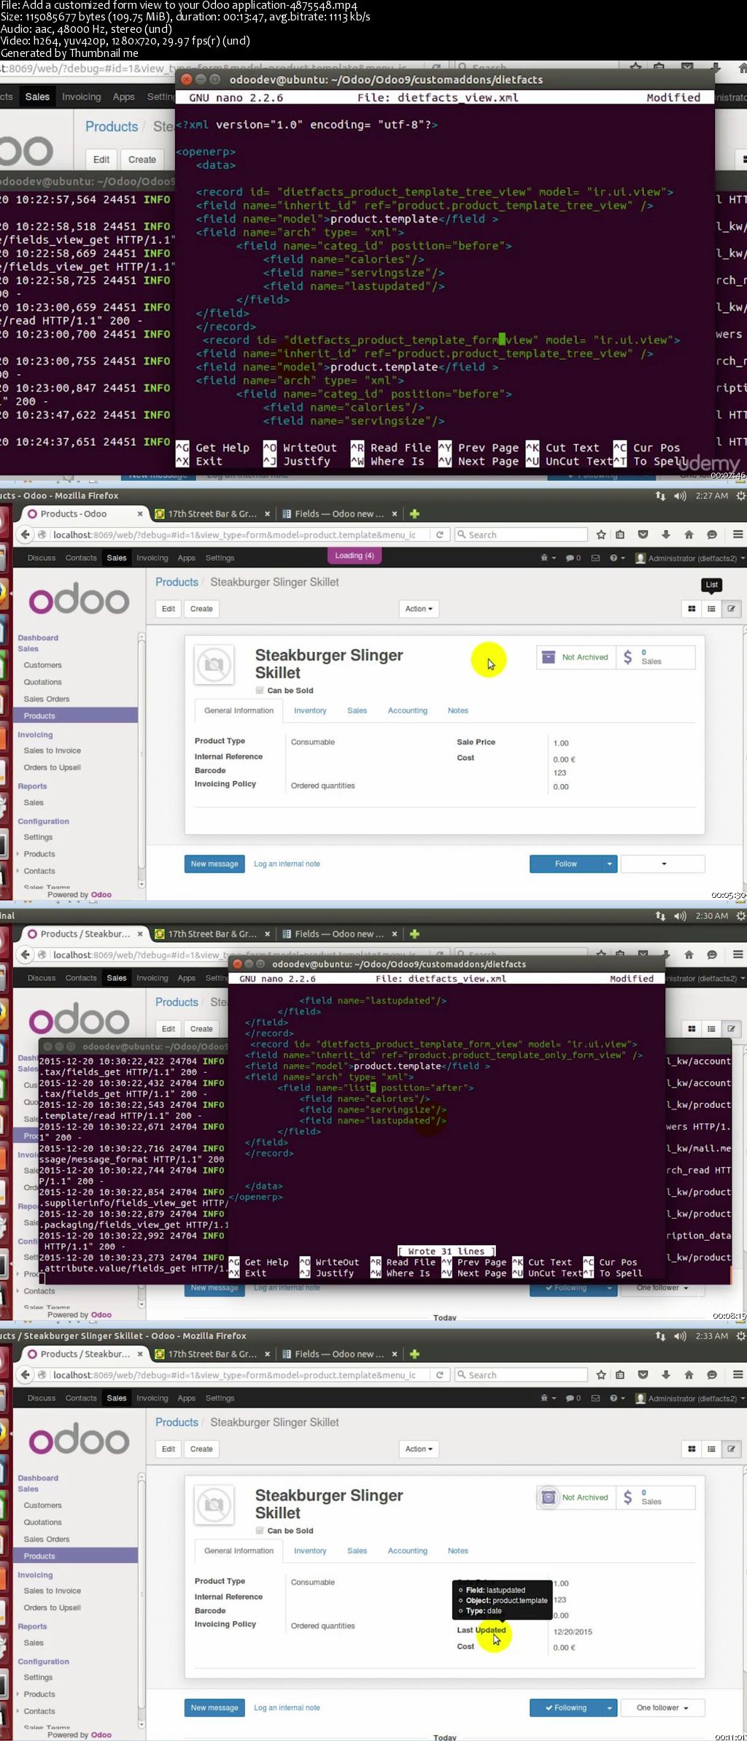Screen dimensions: 747x1741
Task: Open system gear icon beside 2:33 AM clock
Action: [x=740, y=1336]
